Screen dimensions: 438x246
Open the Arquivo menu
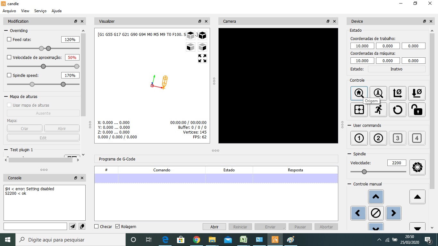coord(9,11)
